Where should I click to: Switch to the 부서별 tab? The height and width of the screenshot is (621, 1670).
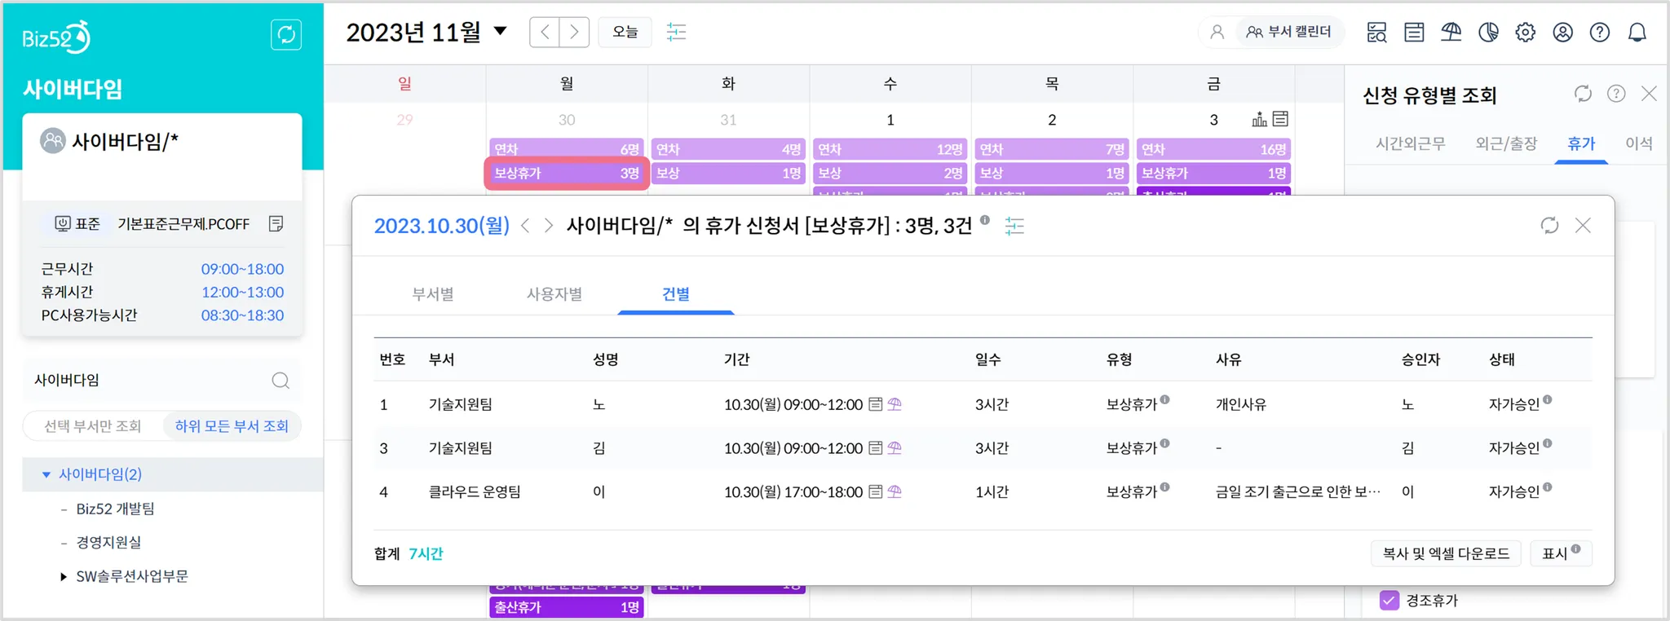coord(433,294)
